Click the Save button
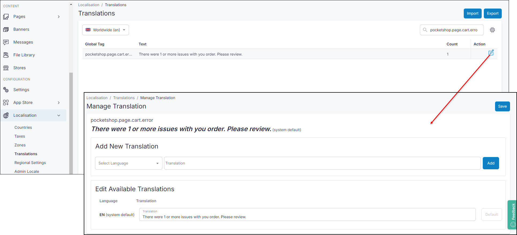 pyautogui.click(x=502, y=106)
